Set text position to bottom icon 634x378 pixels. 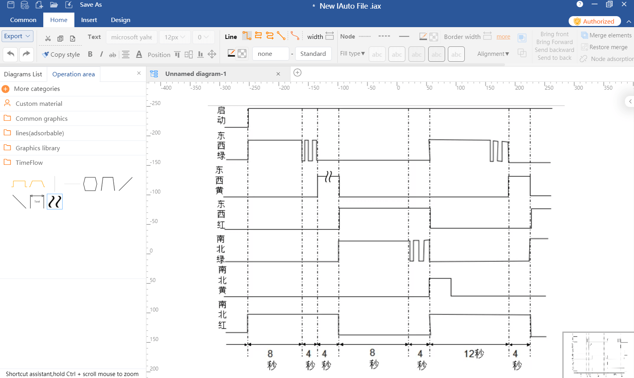point(200,54)
